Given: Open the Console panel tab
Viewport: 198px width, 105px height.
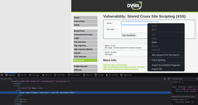Looking at the screenshot, I should tap(22, 75).
